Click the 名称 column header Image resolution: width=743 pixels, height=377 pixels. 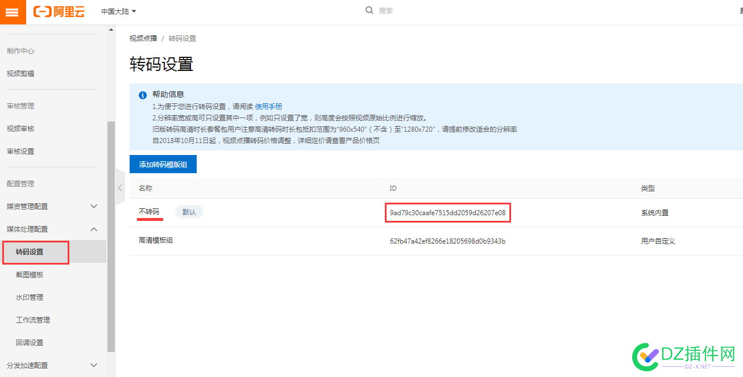146,188
